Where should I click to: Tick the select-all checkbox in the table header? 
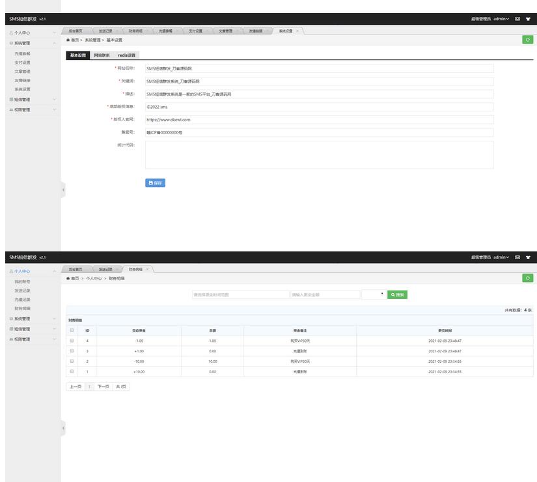(x=72, y=330)
